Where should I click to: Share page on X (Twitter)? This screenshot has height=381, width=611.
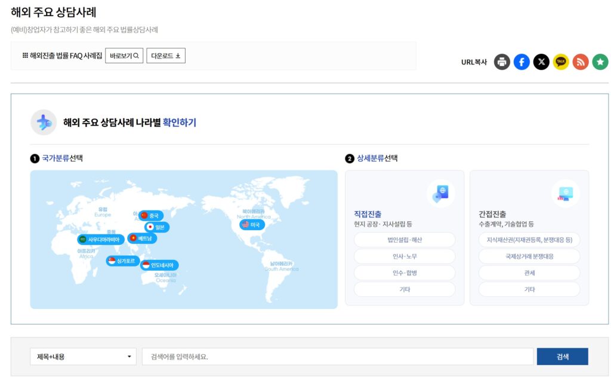click(541, 62)
